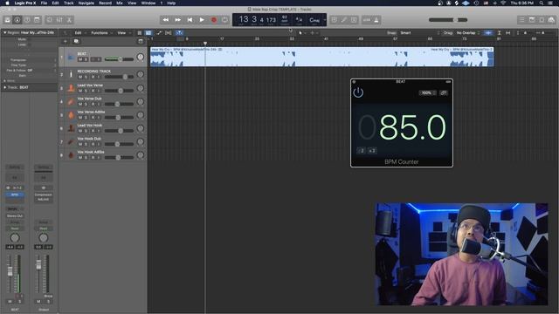Open the Navigate menu
The image size is (559, 314).
coord(86,3)
